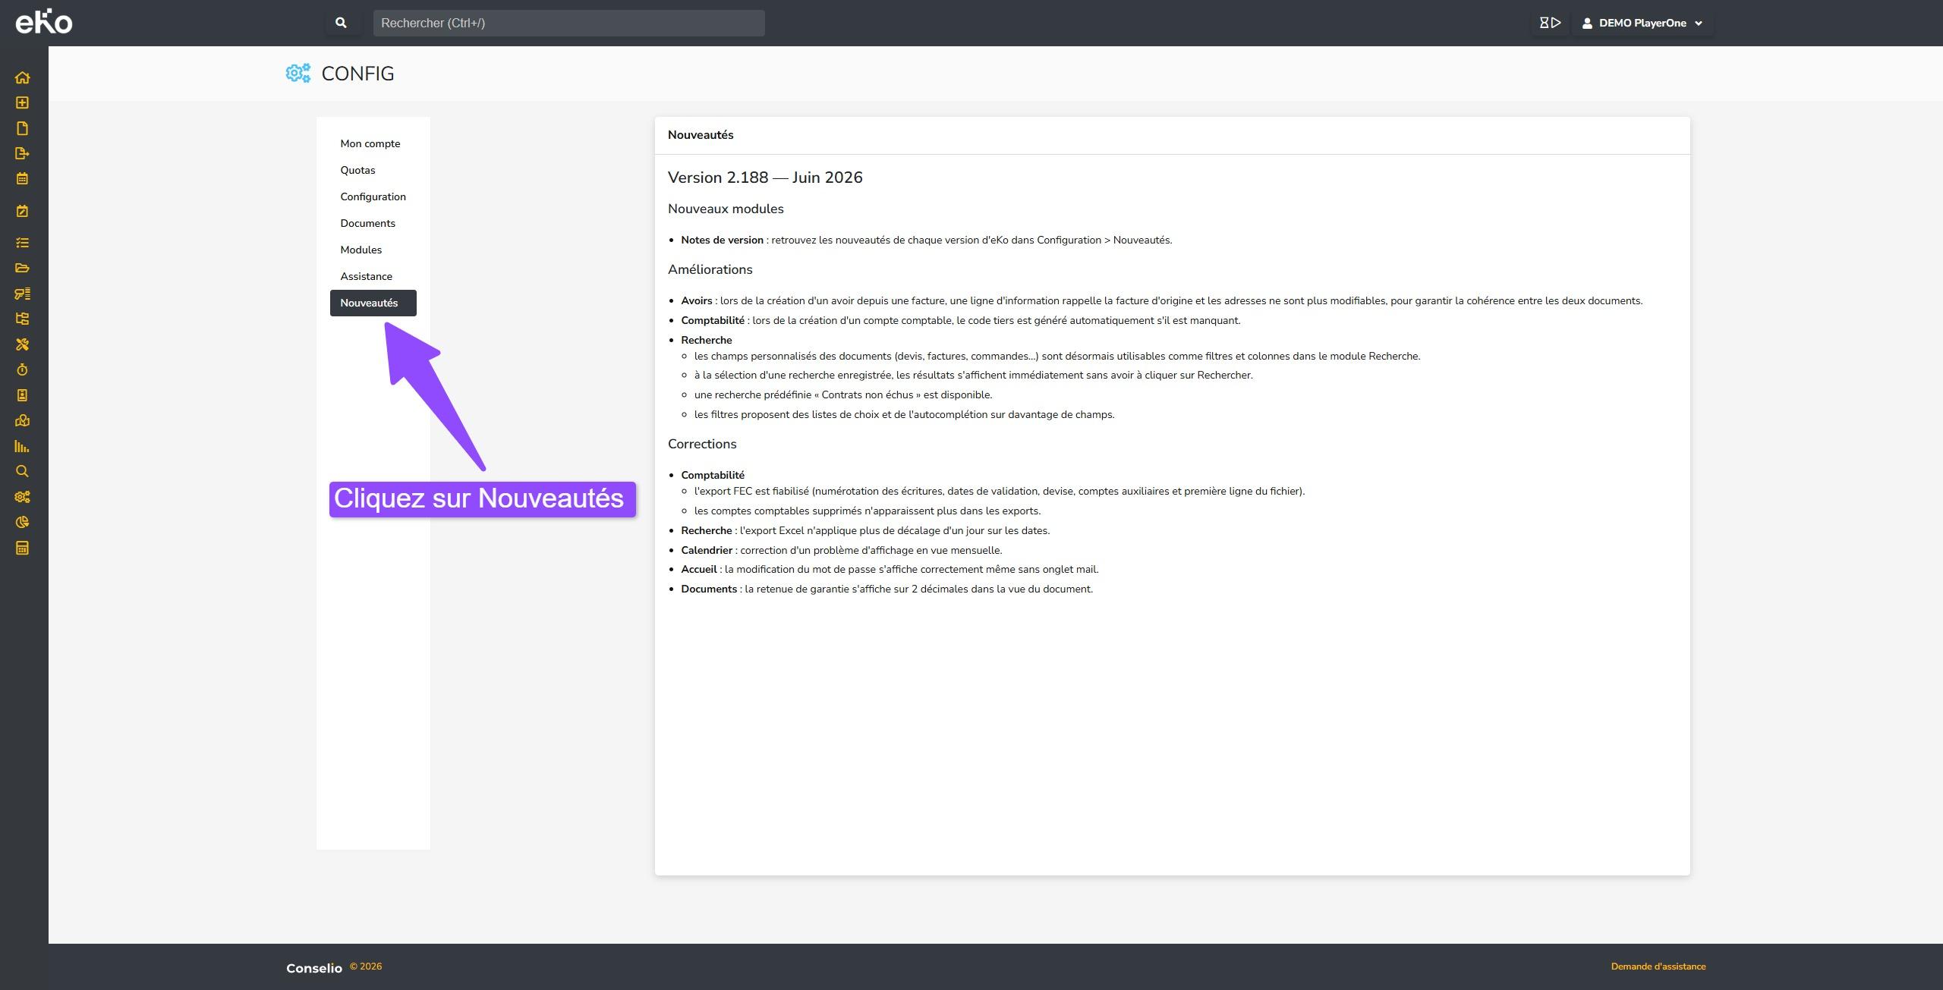
Task: Click the blue gears icon beside CONFIG
Action: point(298,73)
